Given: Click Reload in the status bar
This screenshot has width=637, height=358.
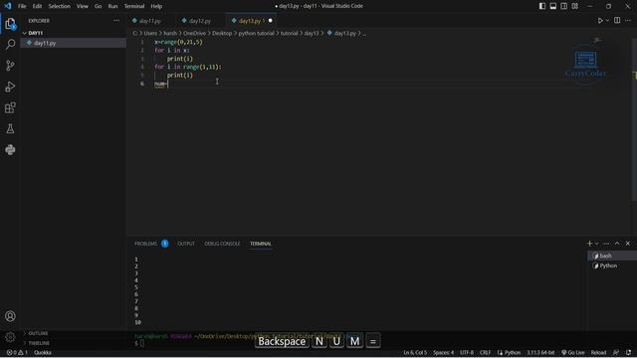Looking at the screenshot, I should coord(598,352).
